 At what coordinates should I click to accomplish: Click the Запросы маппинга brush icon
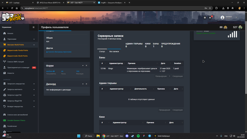point(4,89)
